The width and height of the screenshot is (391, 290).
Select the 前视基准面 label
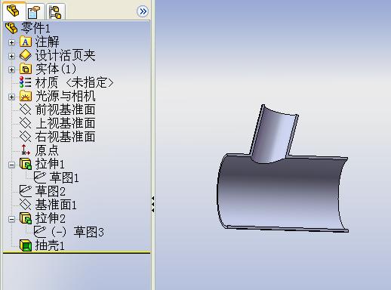65,110
